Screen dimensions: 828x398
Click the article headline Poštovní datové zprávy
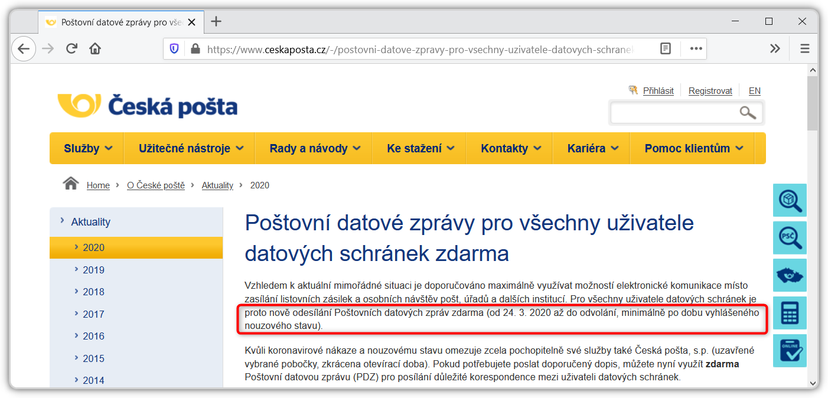click(x=469, y=238)
